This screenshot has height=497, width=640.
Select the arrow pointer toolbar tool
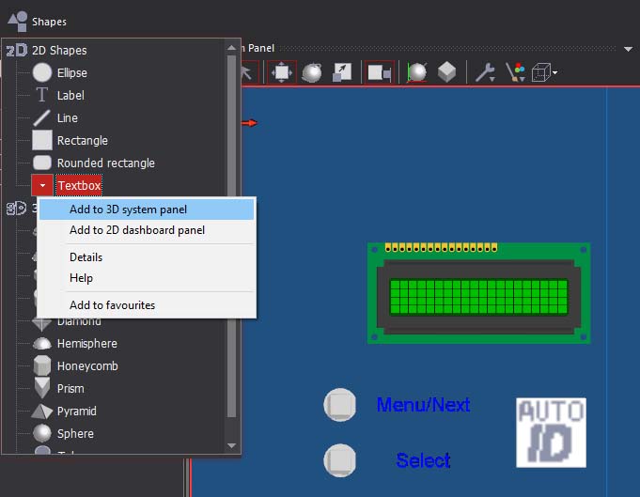[x=248, y=72]
